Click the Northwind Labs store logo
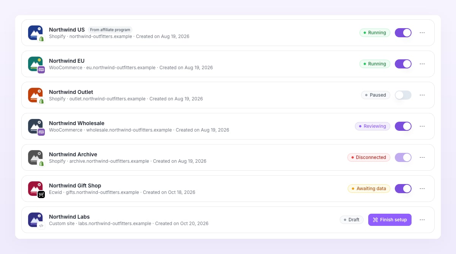456x254 pixels. 35,220
